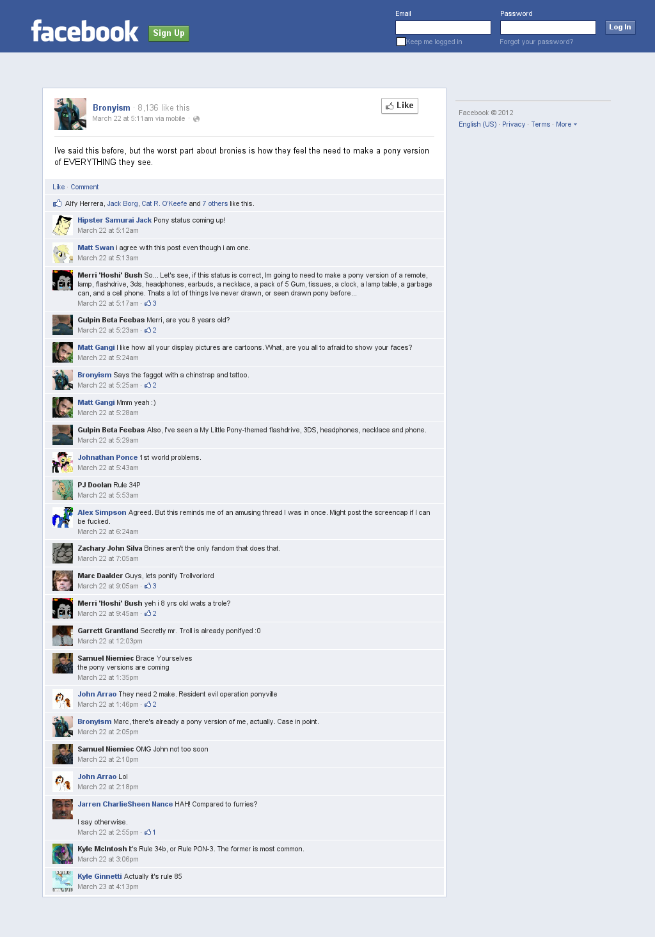This screenshot has width=655, height=937.
Task: Click likes icon on Jarren CharlieSheen Nance's comment
Action: (x=148, y=832)
